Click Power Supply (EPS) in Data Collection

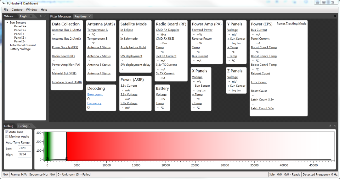(x=65, y=47)
